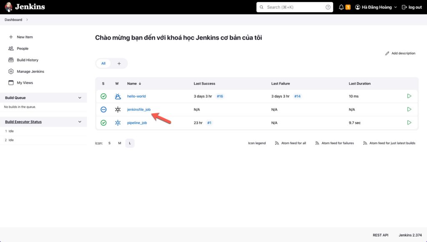This screenshot has height=242, width=427.
Task: Click hello-world success status icon
Action: 103,96
